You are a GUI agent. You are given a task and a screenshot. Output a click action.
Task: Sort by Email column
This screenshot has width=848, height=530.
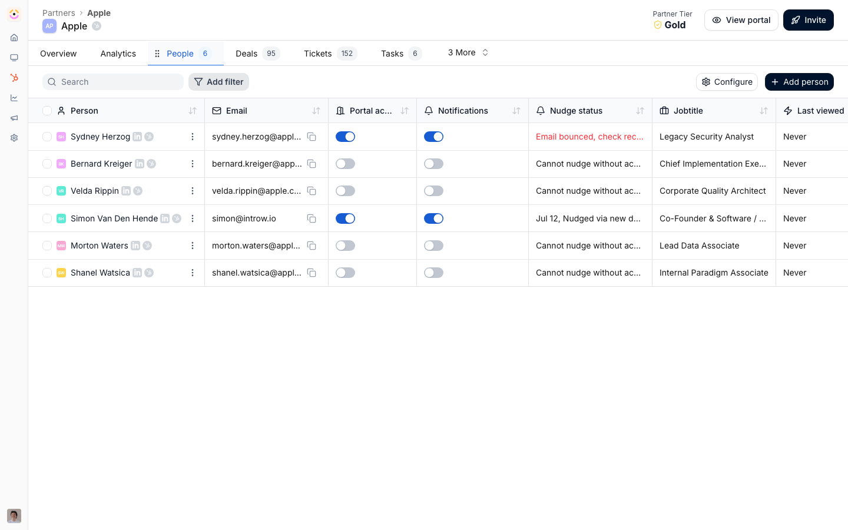316,111
